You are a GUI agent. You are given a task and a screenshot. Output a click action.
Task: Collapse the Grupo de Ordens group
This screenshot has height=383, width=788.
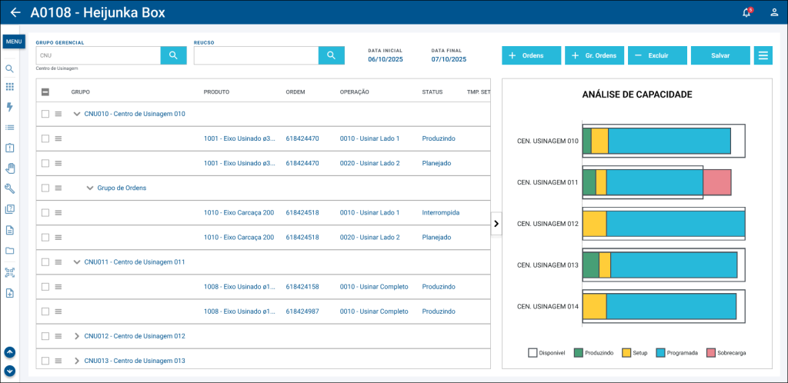point(90,188)
